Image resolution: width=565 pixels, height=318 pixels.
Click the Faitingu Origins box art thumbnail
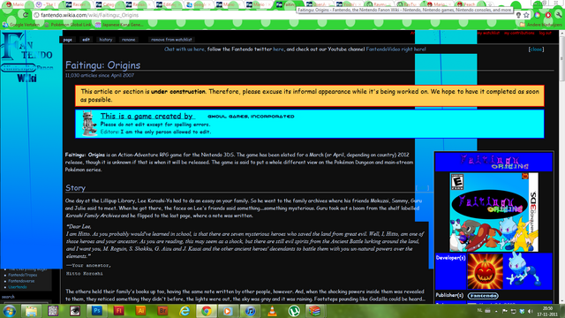(x=493, y=212)
